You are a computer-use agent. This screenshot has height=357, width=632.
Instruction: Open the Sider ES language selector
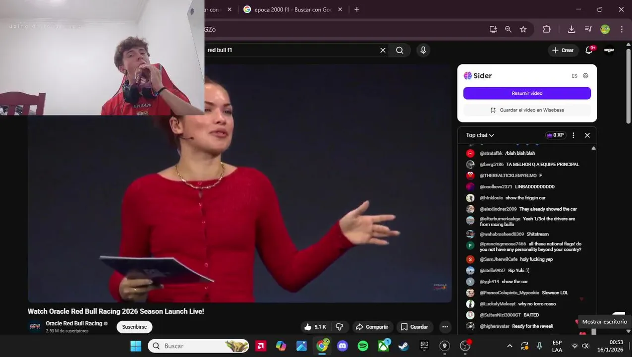(x=574, y=76)
